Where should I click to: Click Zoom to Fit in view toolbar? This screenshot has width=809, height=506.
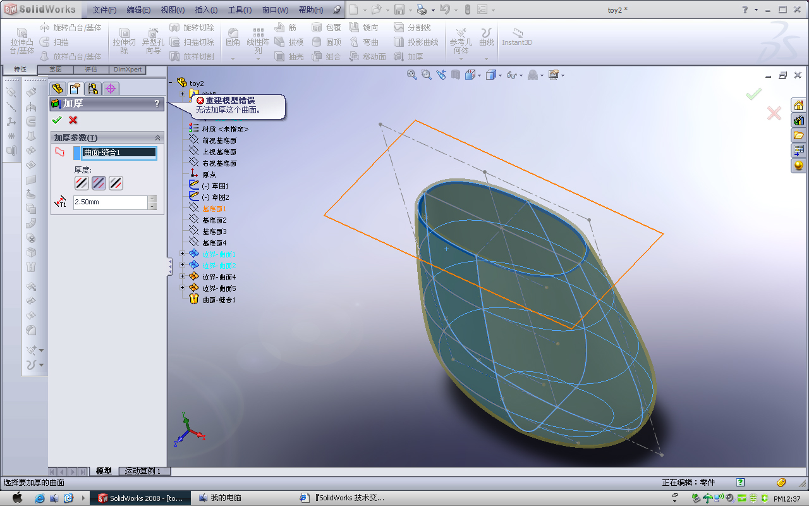click(412, 75)
